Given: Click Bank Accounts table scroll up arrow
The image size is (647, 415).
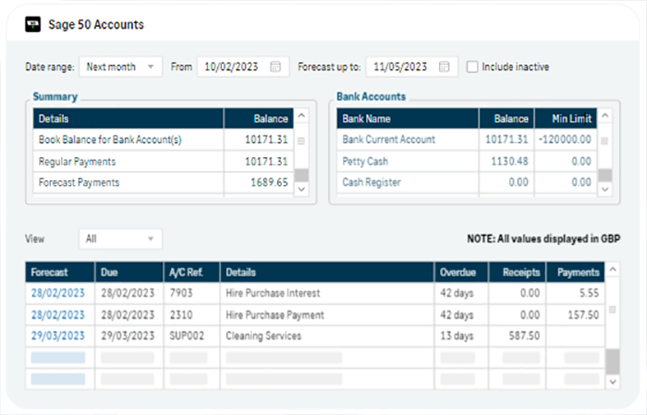Looking at the screenshot, I should [x=604, y=116].
